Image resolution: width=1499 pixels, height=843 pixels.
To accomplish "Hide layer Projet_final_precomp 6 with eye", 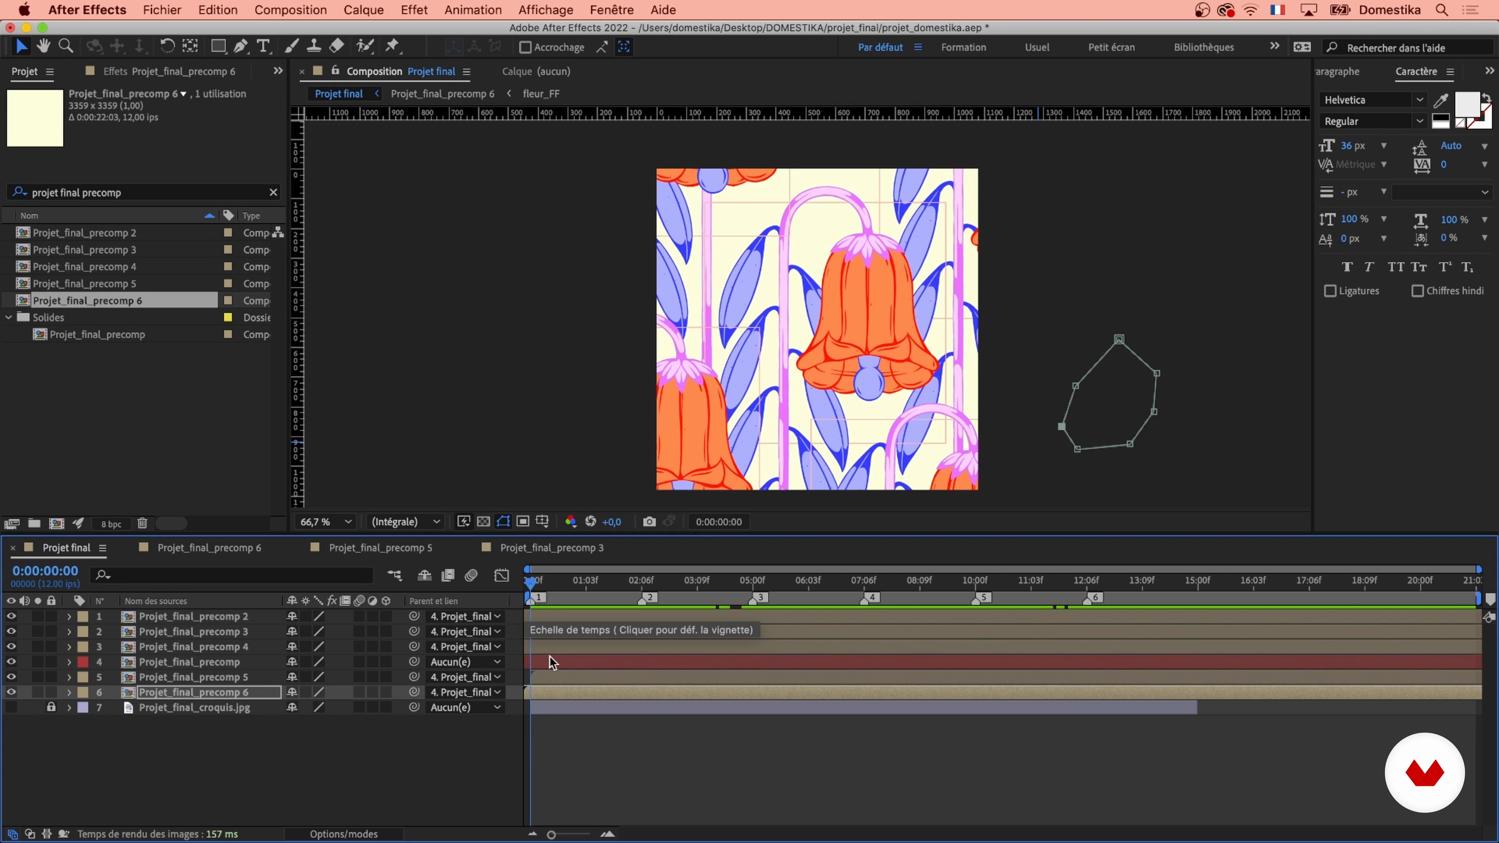I will [11, 692].
